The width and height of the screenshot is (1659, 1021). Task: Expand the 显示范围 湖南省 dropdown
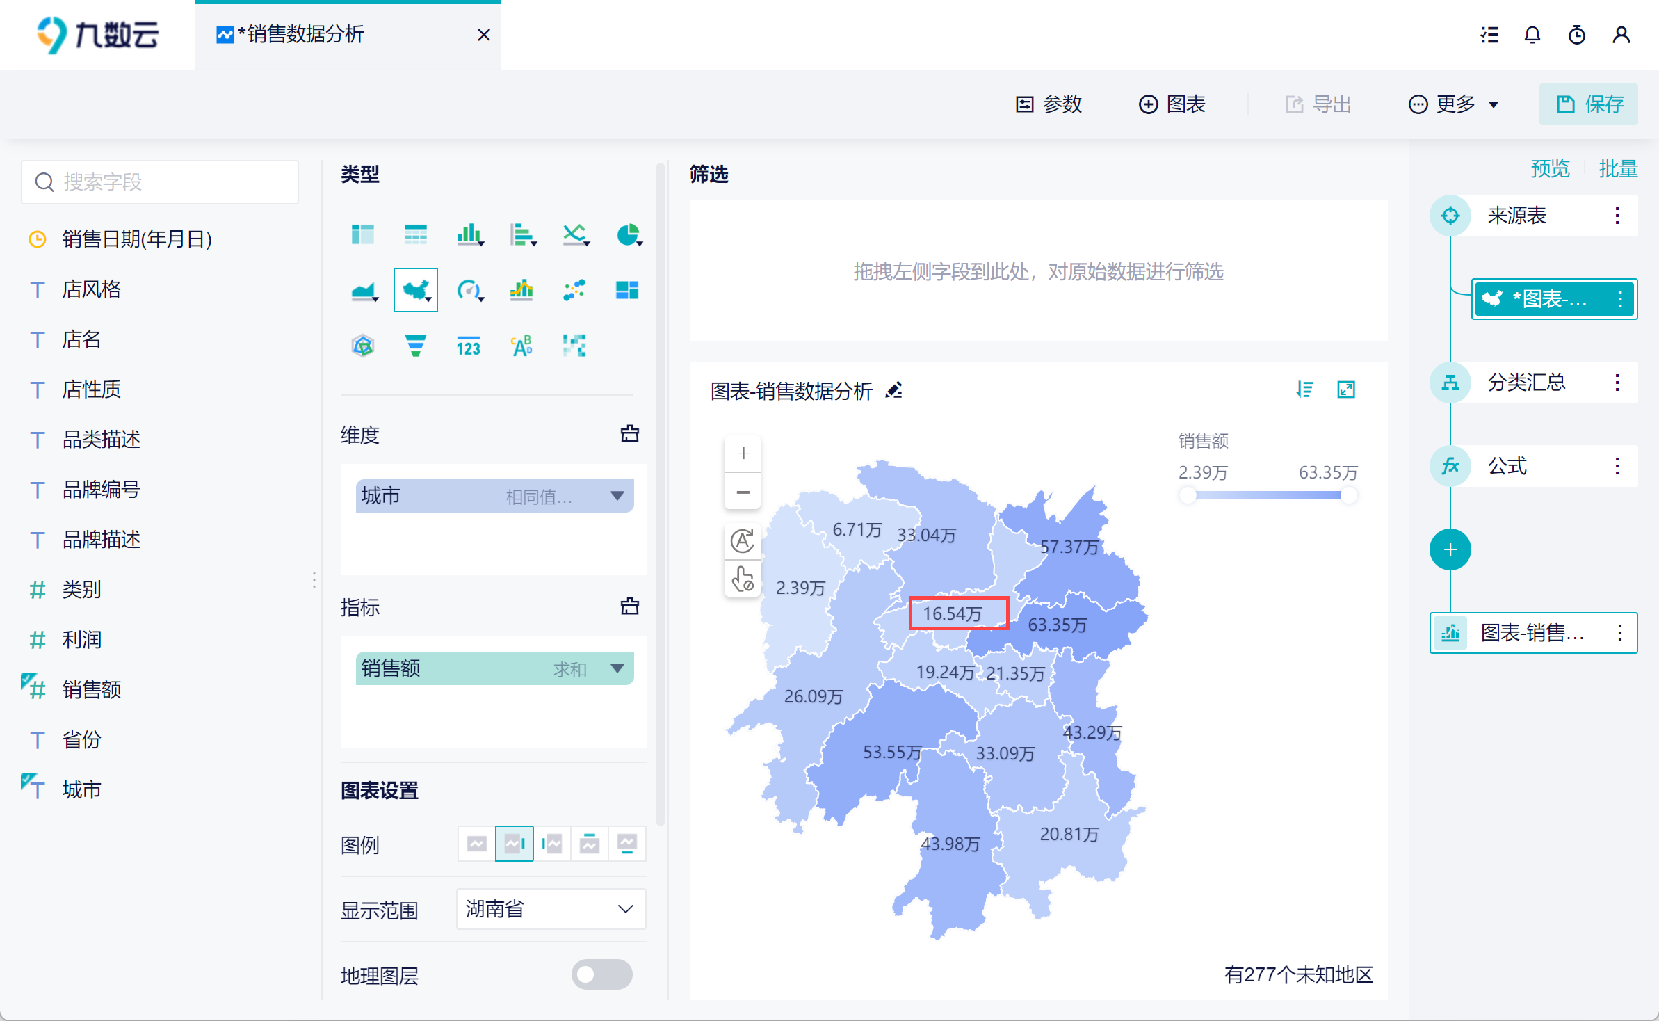pyautogui.click(x=551, y=909)
